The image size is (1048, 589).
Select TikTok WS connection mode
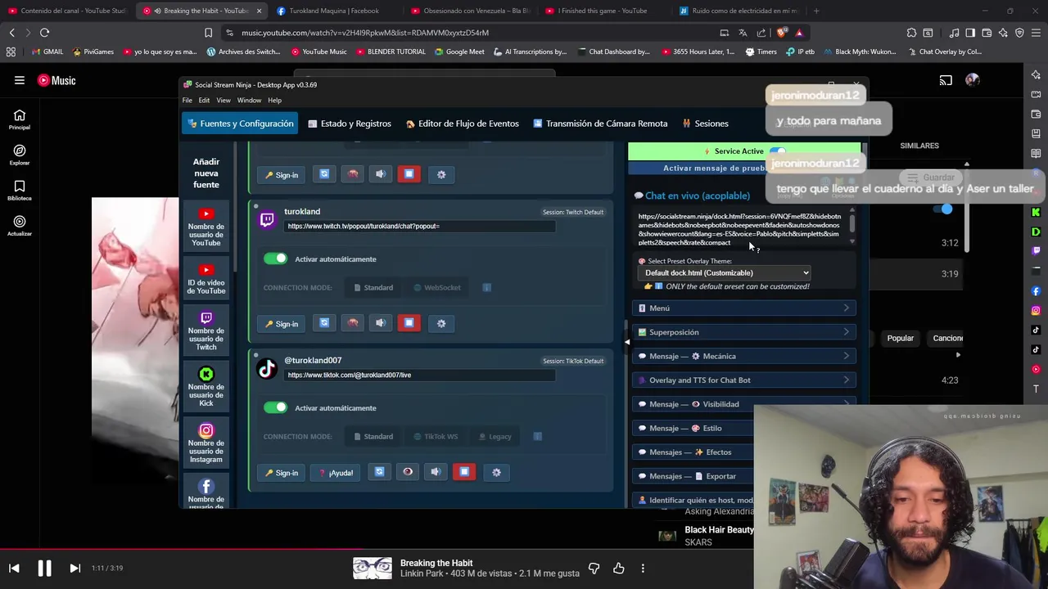click(x=436, y=436)
